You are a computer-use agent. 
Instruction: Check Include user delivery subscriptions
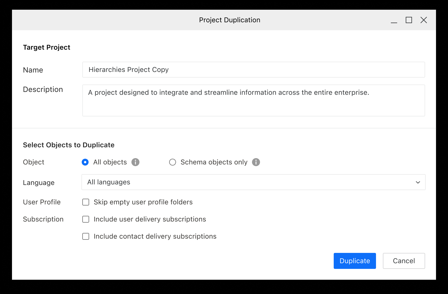[86, 219]
